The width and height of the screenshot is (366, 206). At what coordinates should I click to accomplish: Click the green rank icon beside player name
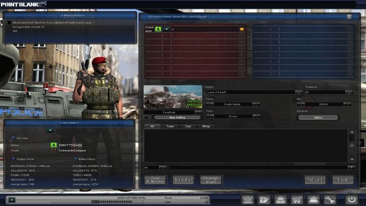(54, 145)
